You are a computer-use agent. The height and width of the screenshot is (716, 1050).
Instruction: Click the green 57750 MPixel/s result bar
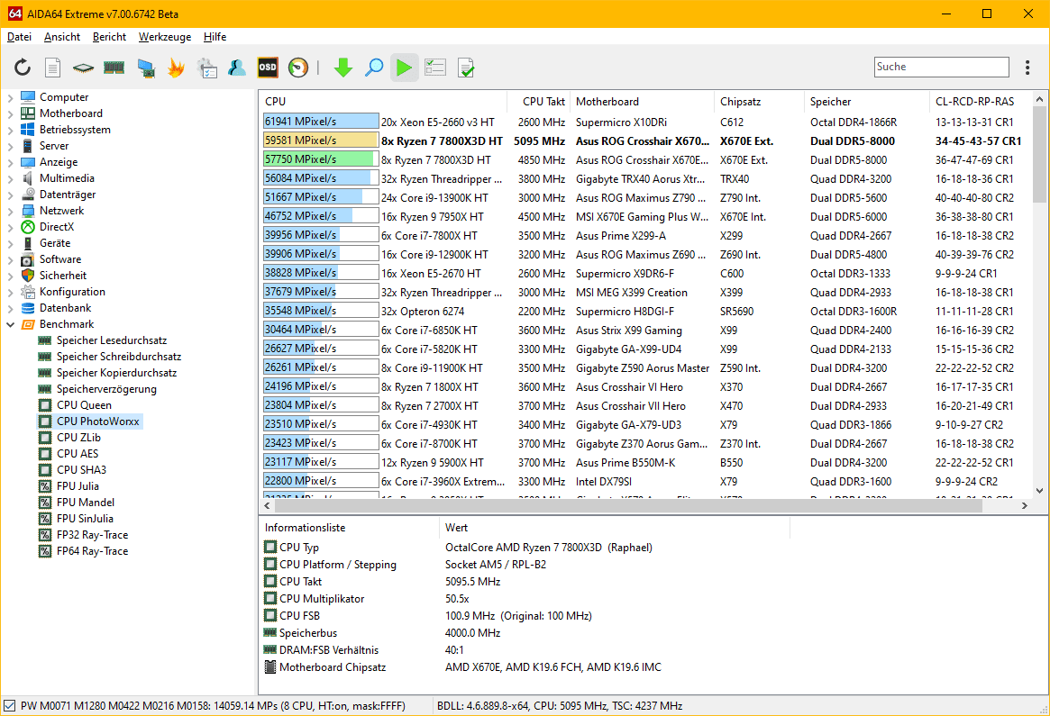tap(321, 159)
